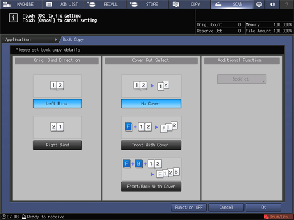Confirm settings with OK
Viewport: 294px width, 220px height.
point(263,208)
